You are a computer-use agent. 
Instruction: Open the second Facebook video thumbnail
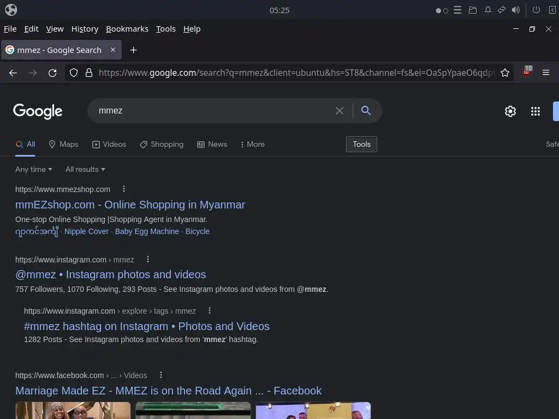coord(193,410)
